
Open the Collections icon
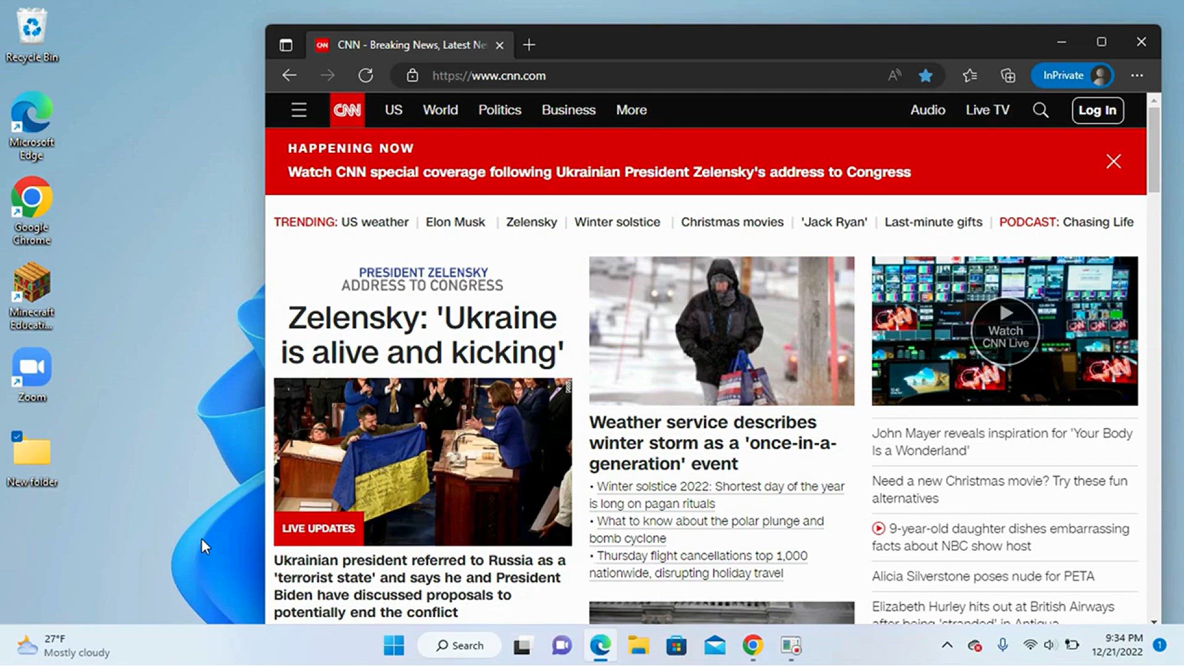(1008, 75)
